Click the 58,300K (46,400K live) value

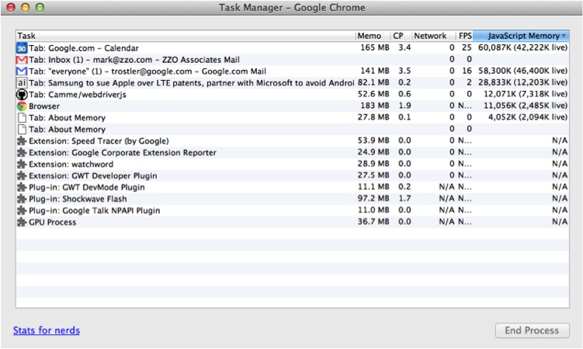coord(522,71)
